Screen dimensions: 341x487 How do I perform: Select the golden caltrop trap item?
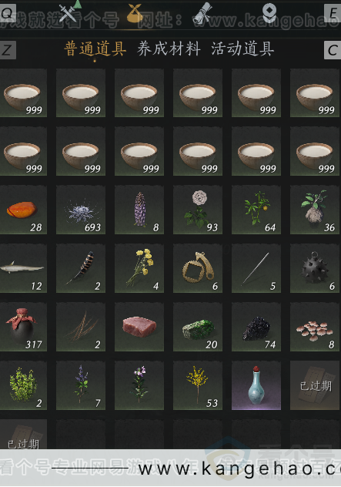(x=198, y=268)
